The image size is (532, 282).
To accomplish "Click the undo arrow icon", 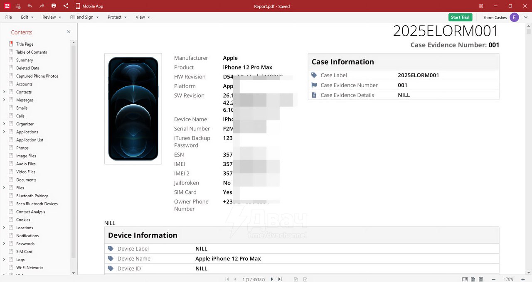I will 30,6.
